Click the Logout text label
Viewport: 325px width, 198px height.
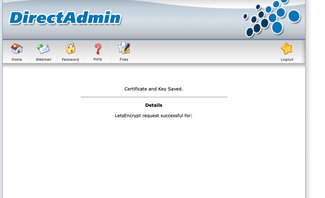287,60
